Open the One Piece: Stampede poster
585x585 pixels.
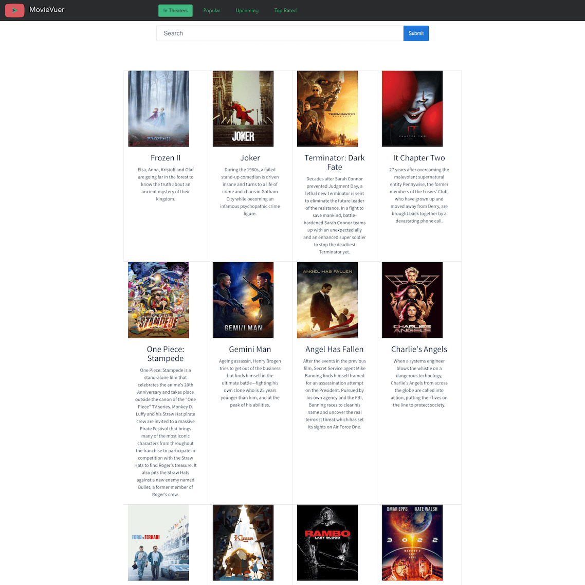coord(158,300)
